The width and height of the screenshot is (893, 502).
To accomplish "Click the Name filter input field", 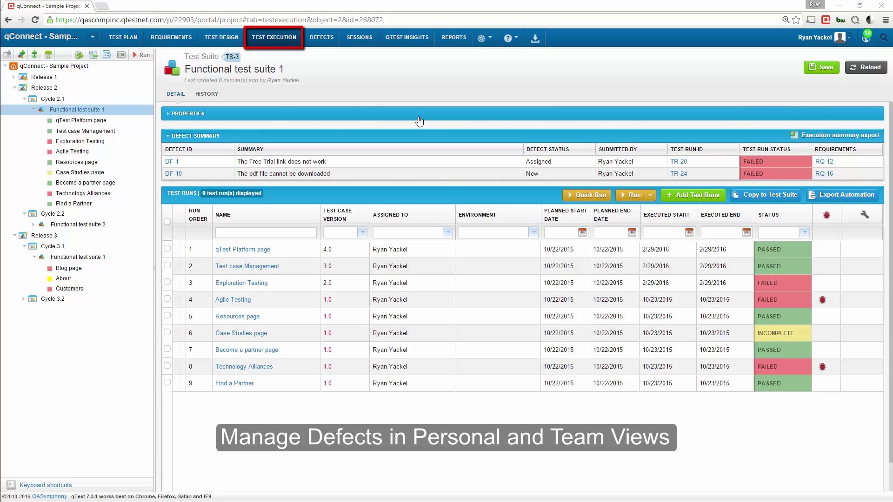I will (265, 232).
